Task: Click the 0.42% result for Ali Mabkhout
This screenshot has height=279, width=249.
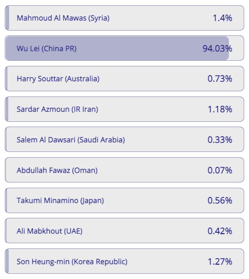Action: tap(220, 231)
